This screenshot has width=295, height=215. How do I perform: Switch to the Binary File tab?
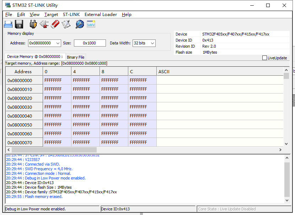[x=75, y=57]
